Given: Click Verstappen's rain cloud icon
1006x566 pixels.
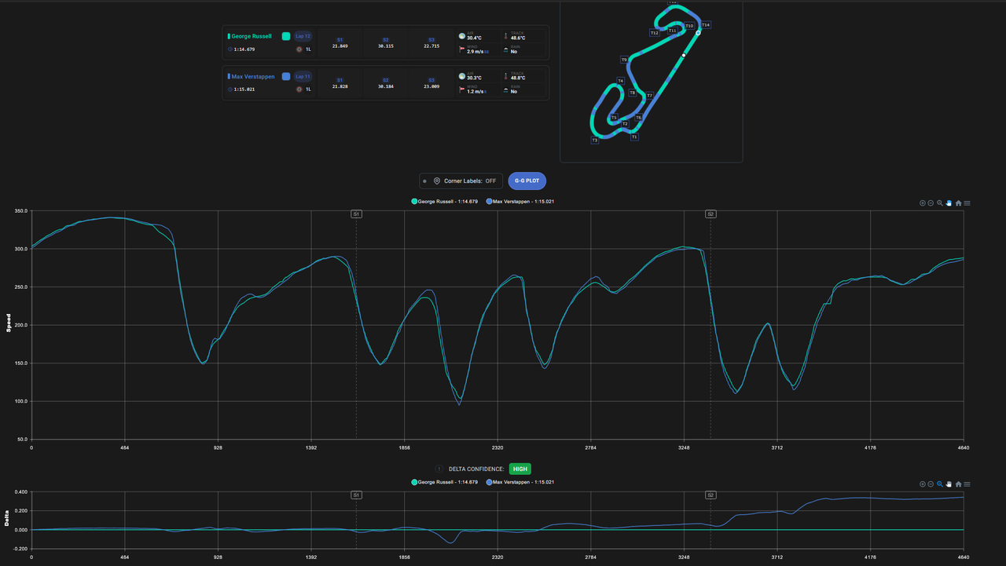Looking at the screenshot, I should (x=505, y=89).
